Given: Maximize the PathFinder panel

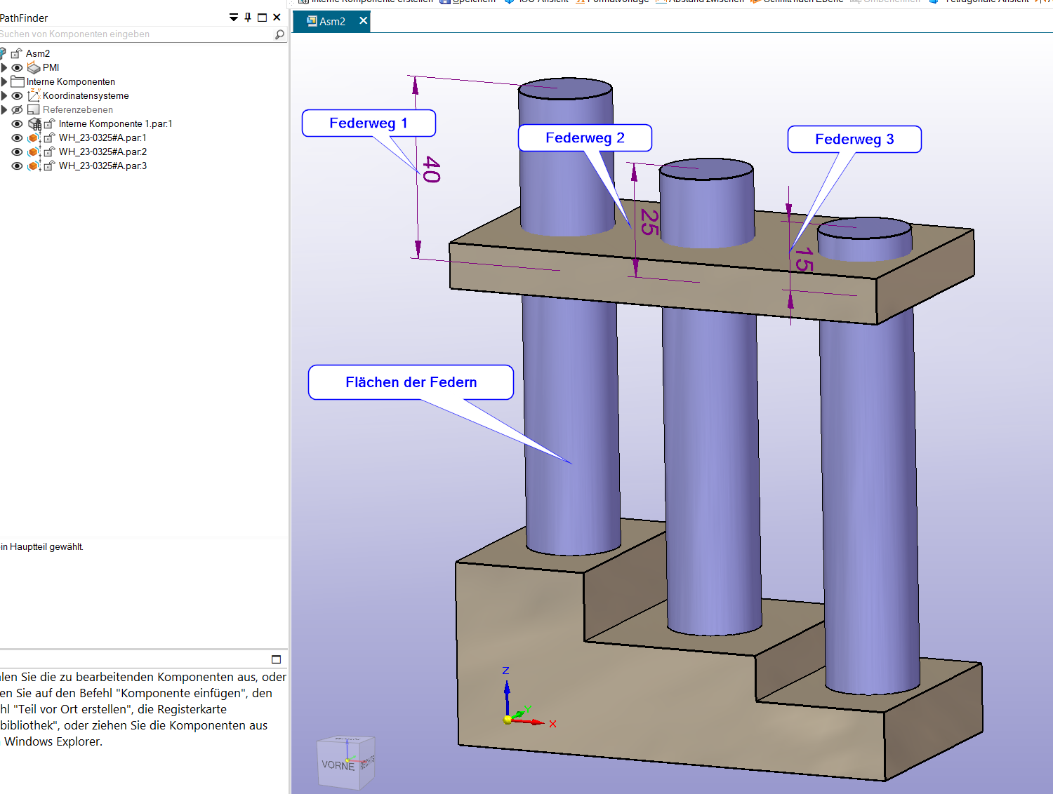Looking at the screenshot, I should click(263, 18).
